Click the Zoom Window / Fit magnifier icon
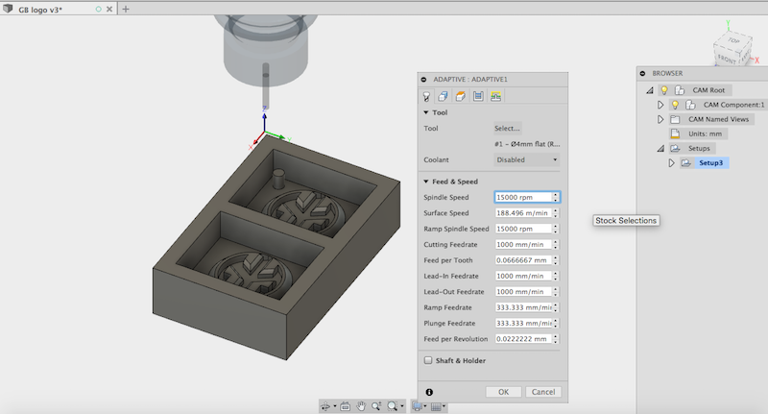This screenshot has width=768, height=414. [x=393, y=406]
